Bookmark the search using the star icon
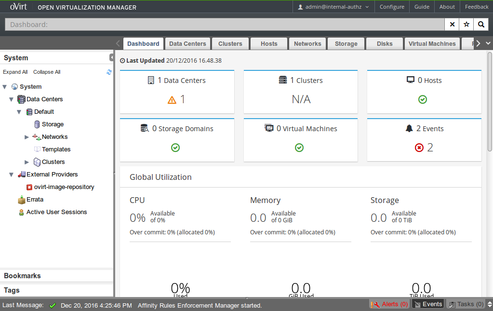Image resolution: width=493 pixels, height=311 pixels. click(x=466, y=25)
